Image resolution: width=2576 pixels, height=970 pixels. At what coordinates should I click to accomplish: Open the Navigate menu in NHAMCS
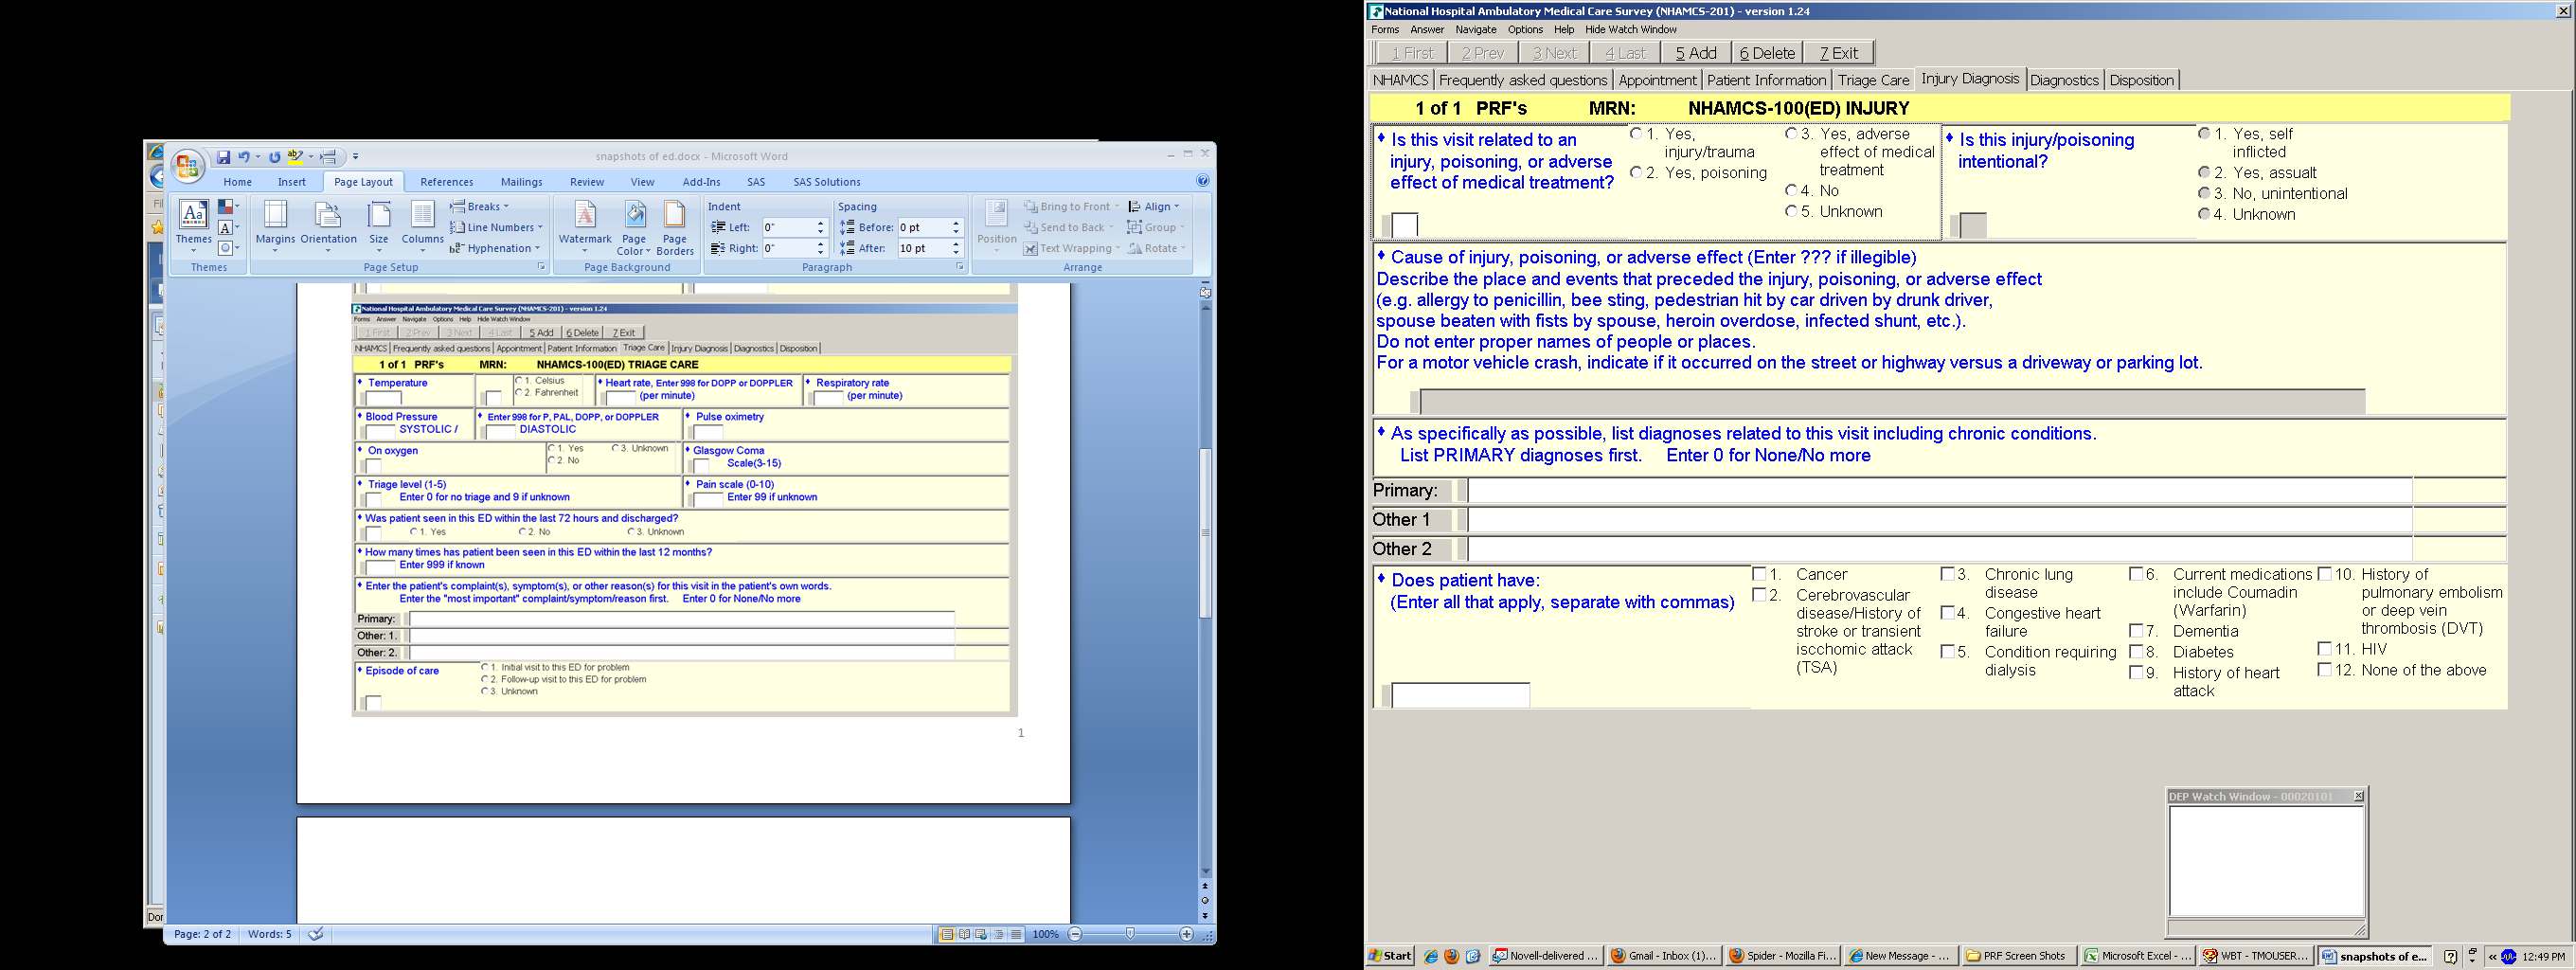[x=1476, y=30]
